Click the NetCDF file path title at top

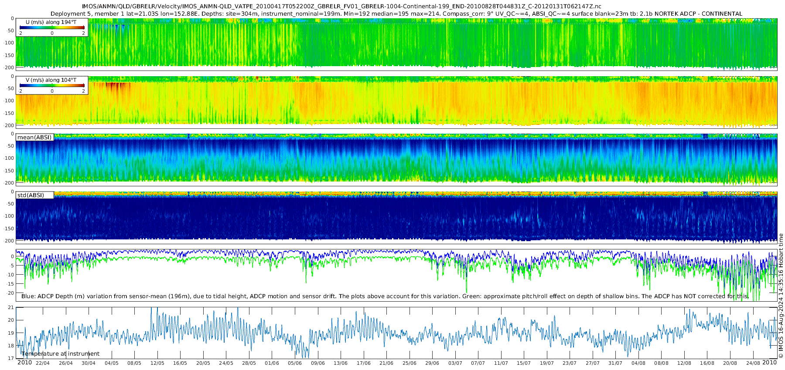[x=341, y=7]
